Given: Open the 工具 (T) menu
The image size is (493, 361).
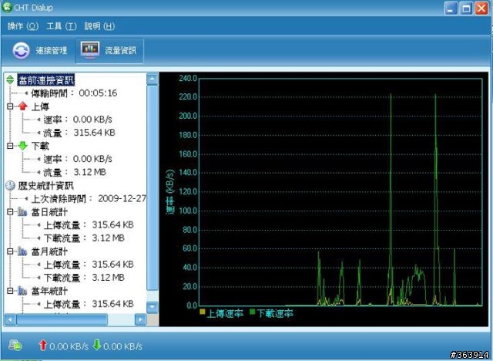Looking at the screenshot, I should [62, 26].
